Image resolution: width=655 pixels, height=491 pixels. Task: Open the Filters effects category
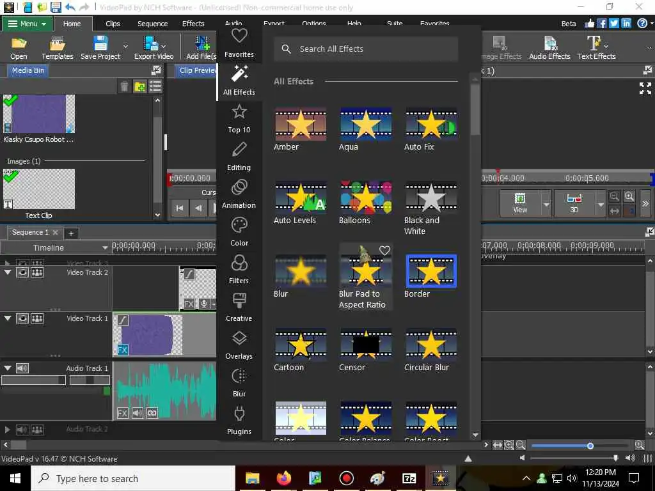[x=239, y=270]
